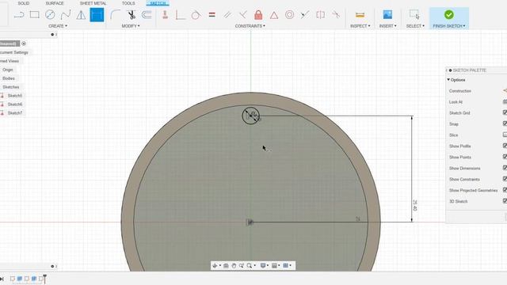Apply the Tangent constraint
Image resolution: width=507 pixels, height=285 pixels.
196,15
